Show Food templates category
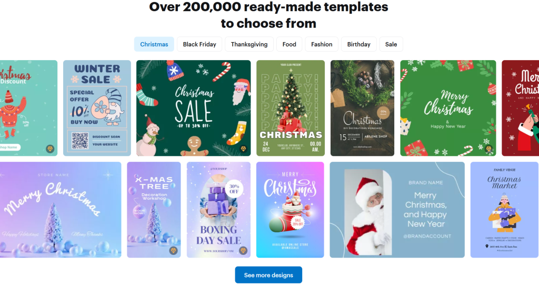This screenshot has width=539, height=285. click(289, 44)
